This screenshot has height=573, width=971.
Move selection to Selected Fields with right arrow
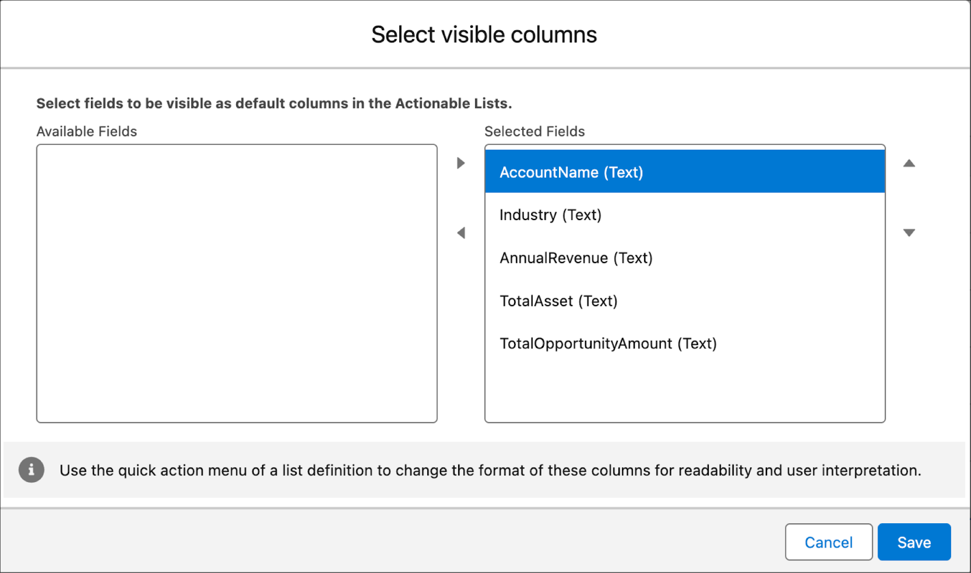(461, 163)
